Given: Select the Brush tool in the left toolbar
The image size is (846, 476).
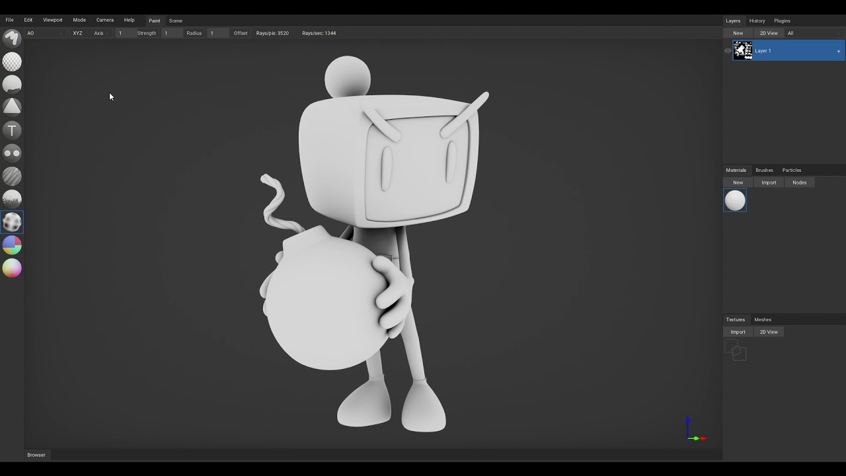Looking at the screenshot, I should pyautogui.click(x=12, y=38).
